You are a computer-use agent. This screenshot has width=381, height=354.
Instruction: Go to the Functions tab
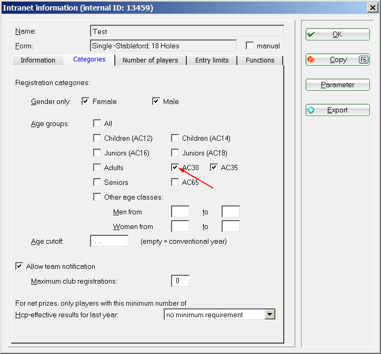tap(260, 60)
